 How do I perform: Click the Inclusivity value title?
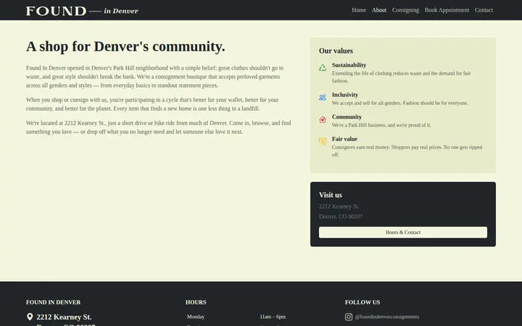coord(345,95)
